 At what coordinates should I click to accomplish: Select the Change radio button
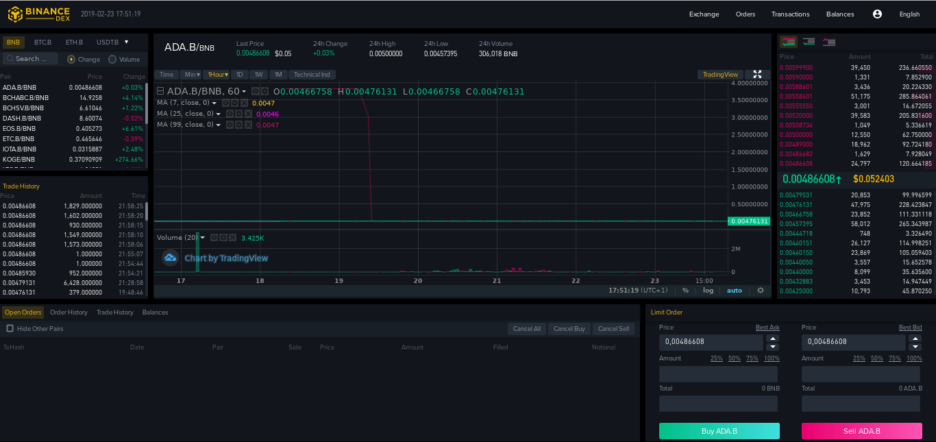click(71, 60)
